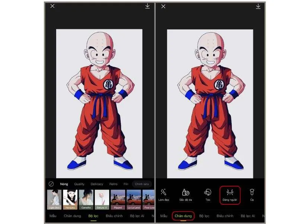The width and height of the screenshot is (298, 224).
Task: Apply the Sakura 3 filter thumbnail
Action: coord(102,199)
